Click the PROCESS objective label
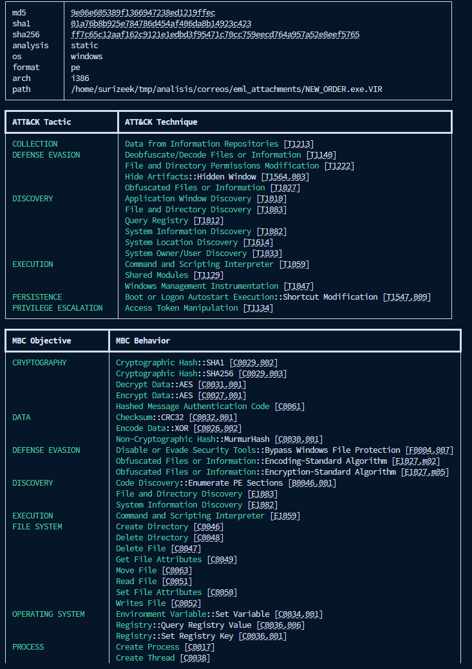 (x=28, y=647)
